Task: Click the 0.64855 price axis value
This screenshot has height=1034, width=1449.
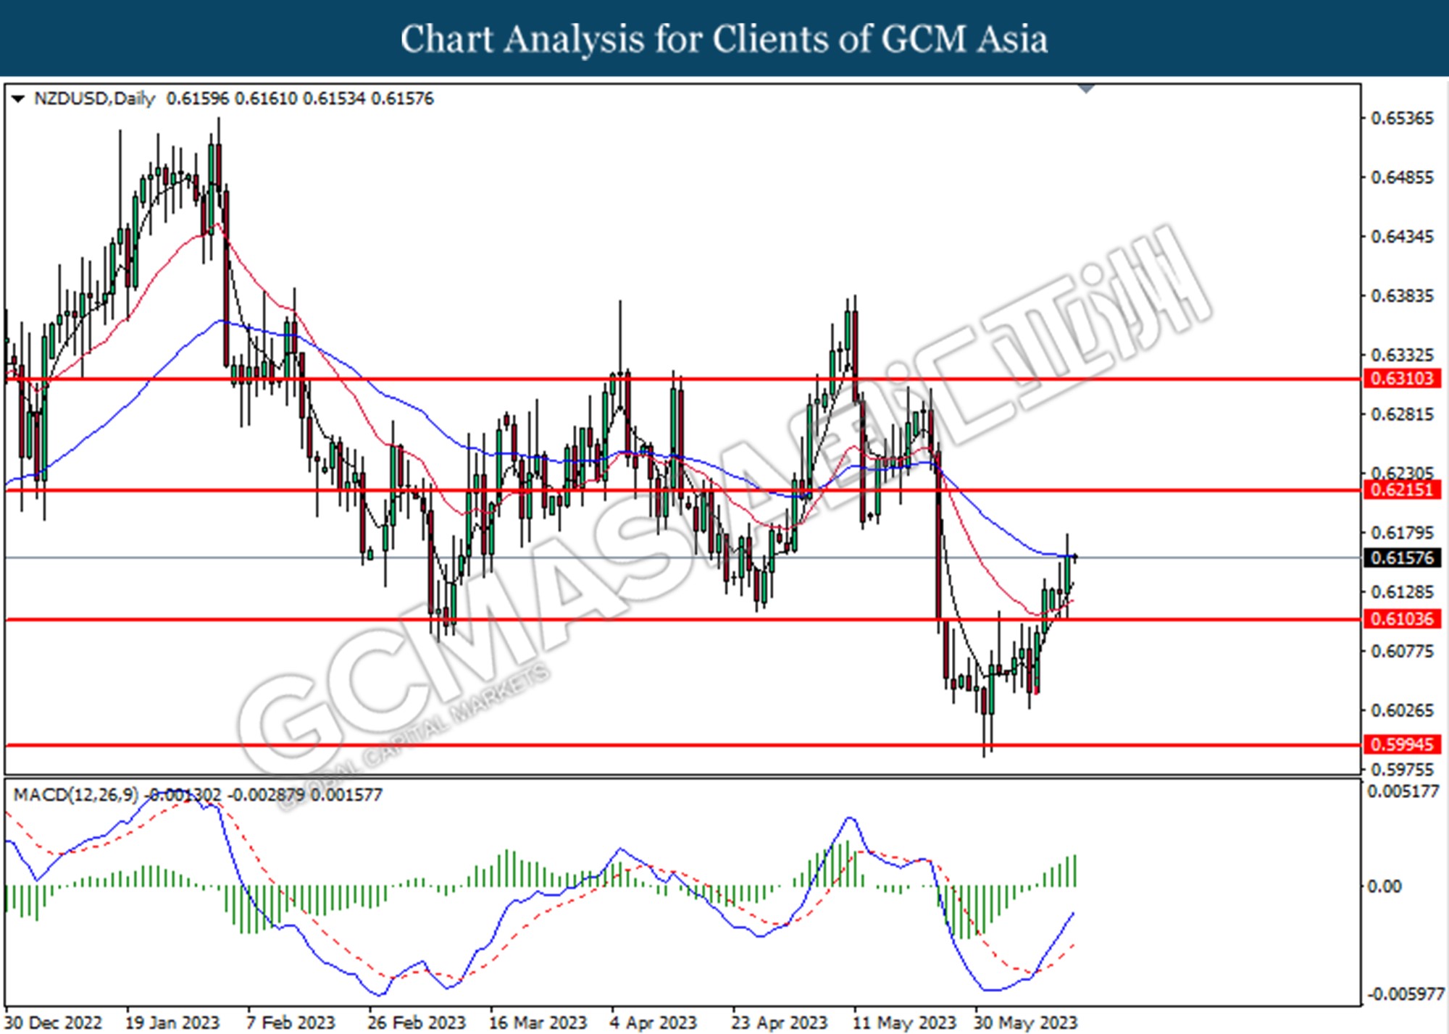Action: click(x=1402, y=177)
